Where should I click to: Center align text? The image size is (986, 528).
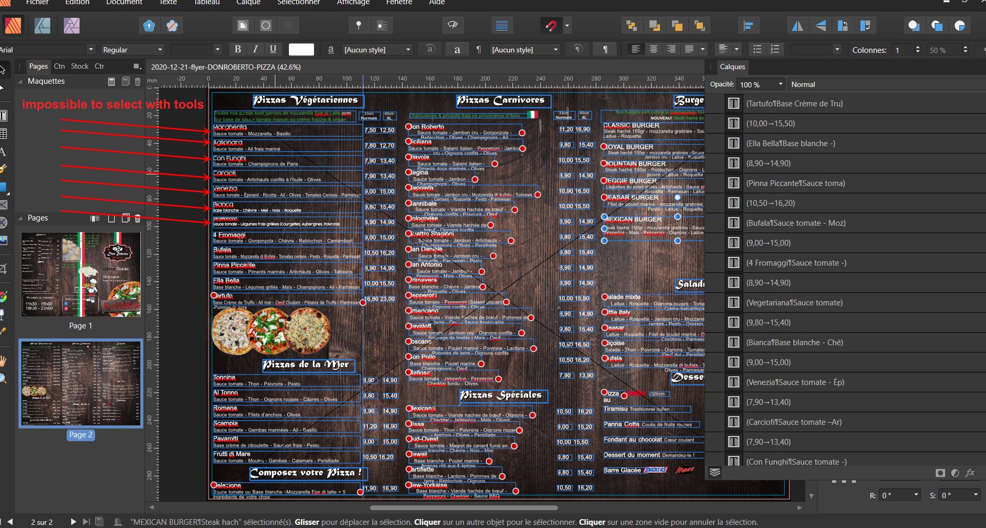654,49
